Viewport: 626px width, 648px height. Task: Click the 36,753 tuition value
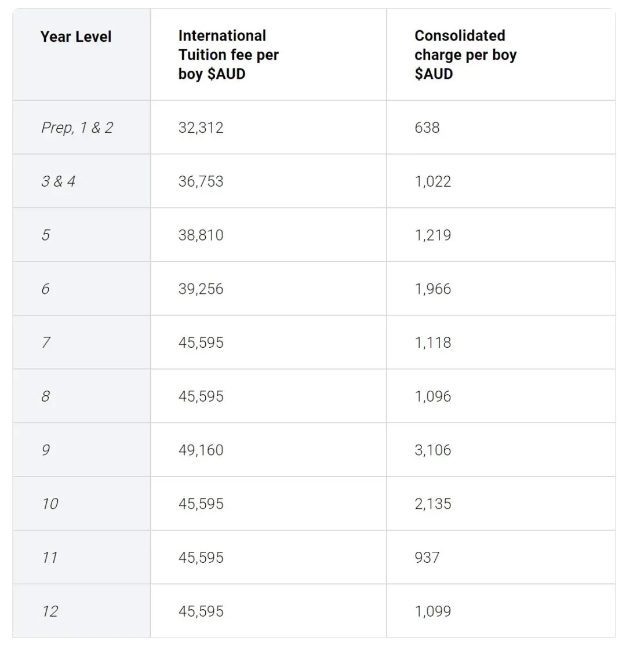pyautogui.click(x=201, y=181)
